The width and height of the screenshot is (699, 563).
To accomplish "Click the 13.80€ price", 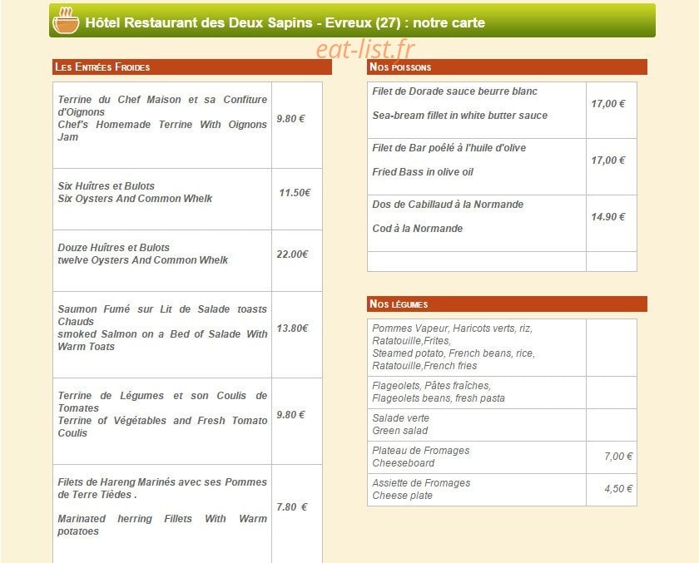I will [x=292, y=328].
